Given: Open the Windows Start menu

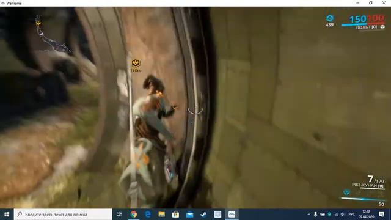Looking at the screenshot, I should [x=7, y=215].
